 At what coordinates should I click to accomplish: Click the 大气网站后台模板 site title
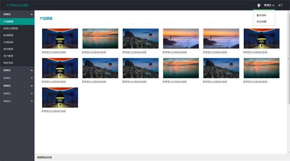[17, 5]
